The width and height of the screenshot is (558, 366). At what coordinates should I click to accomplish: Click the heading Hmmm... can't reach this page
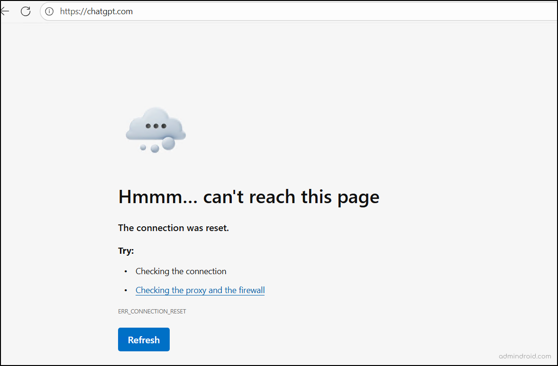[x=248, y=196]
